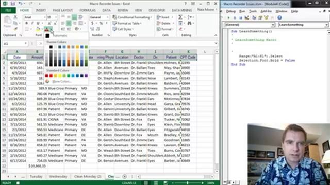Image resolution: width=330 pixels, height=185 pixels.
Task: Open the Cell Styles dropdown
Action: pyautogui.click(x=123, y=29)
